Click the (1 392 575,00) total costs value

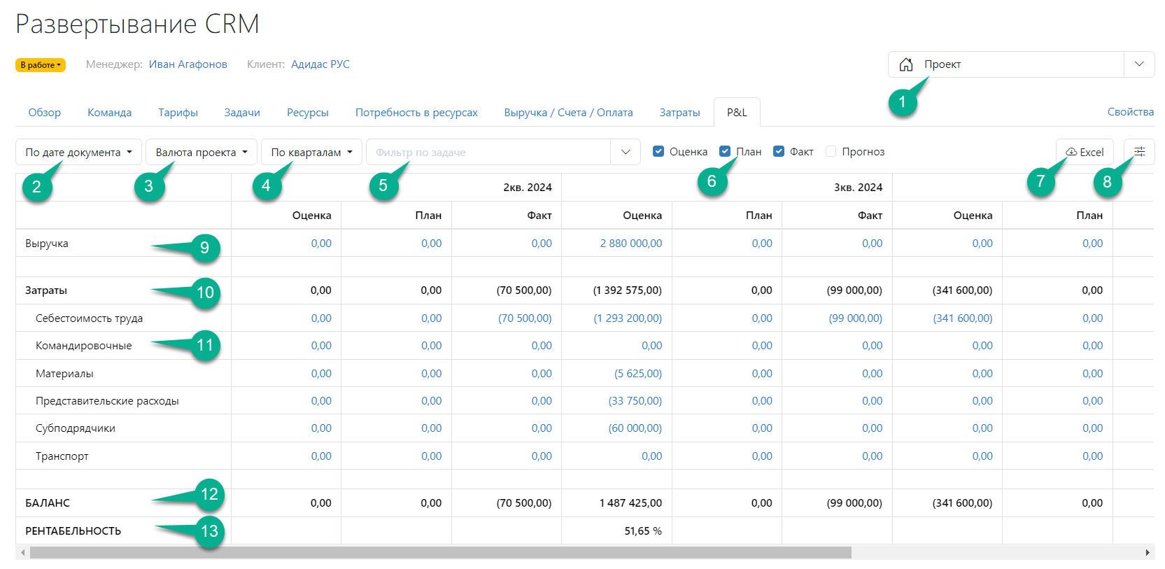click(628, 290)
